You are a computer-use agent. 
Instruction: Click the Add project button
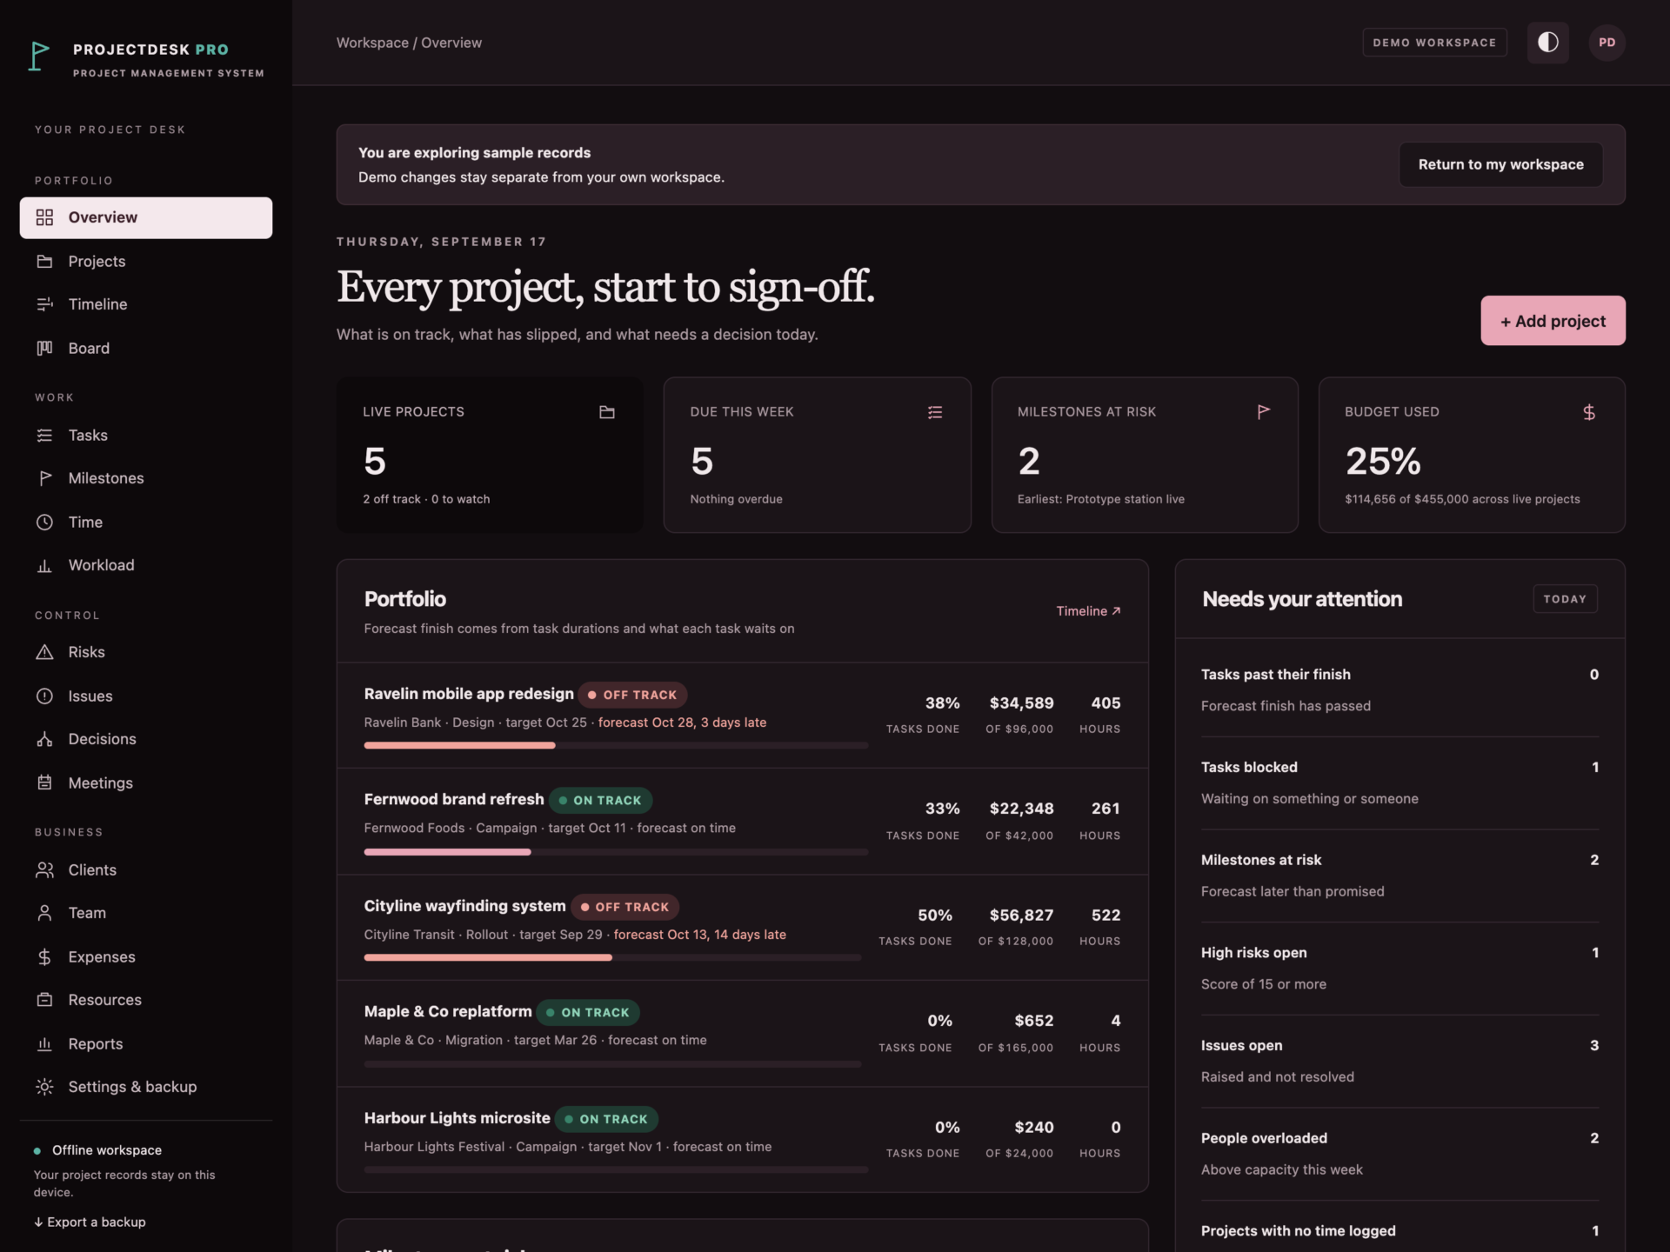tap(1553, 321)
